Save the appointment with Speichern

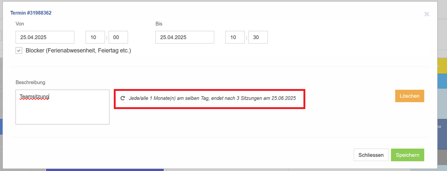408,155
